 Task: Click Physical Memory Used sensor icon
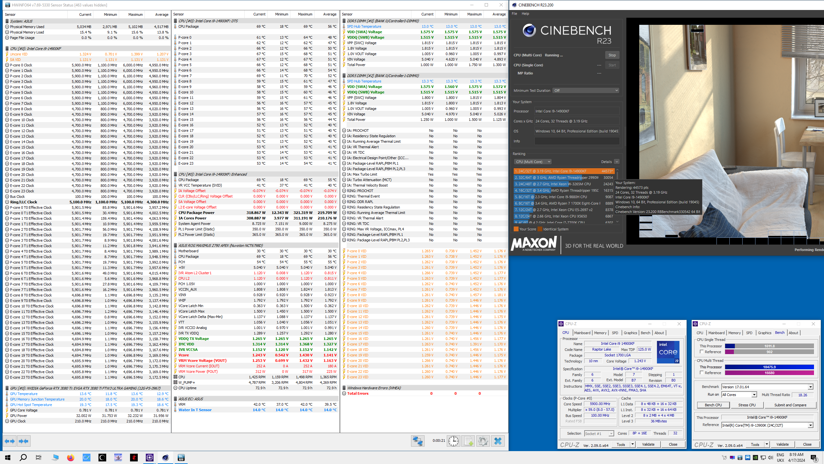(7, 27)
